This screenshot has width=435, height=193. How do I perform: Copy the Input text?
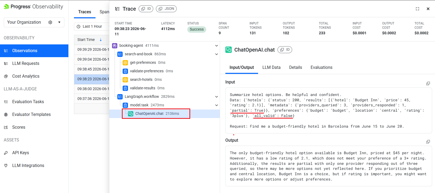tap(428, 83)
